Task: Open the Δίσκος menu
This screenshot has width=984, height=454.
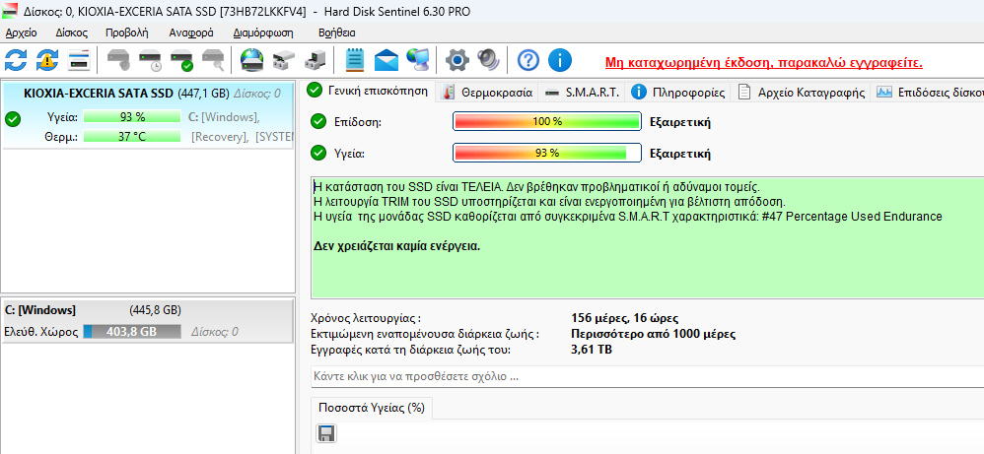Action: click(x=72, y=33)
